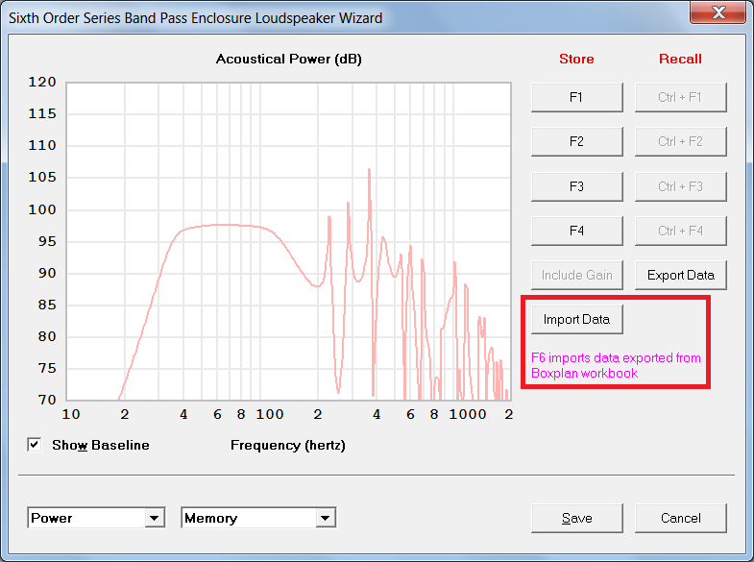Screen dimensions: 754x562
Task: Cancel the Loudspeaker Wizard dialog
Action: 680,518
